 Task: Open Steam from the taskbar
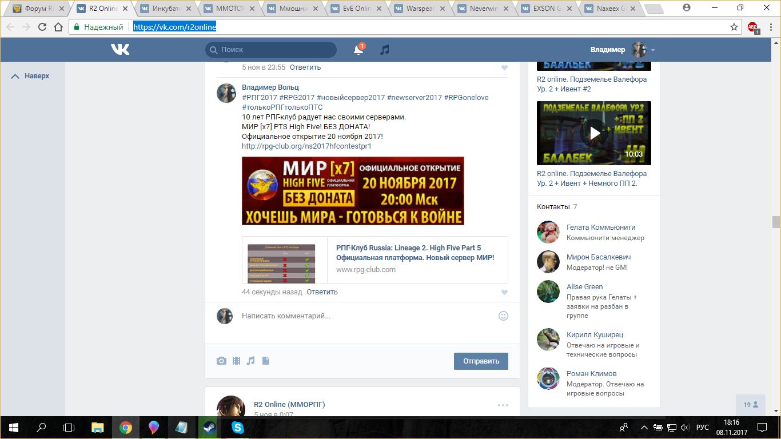[x=209, y=427]
